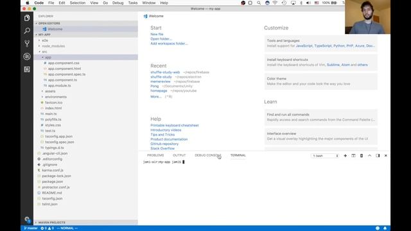
Task: Click the Time Machine icon in menu bar
Action: [x=284, y=3]
